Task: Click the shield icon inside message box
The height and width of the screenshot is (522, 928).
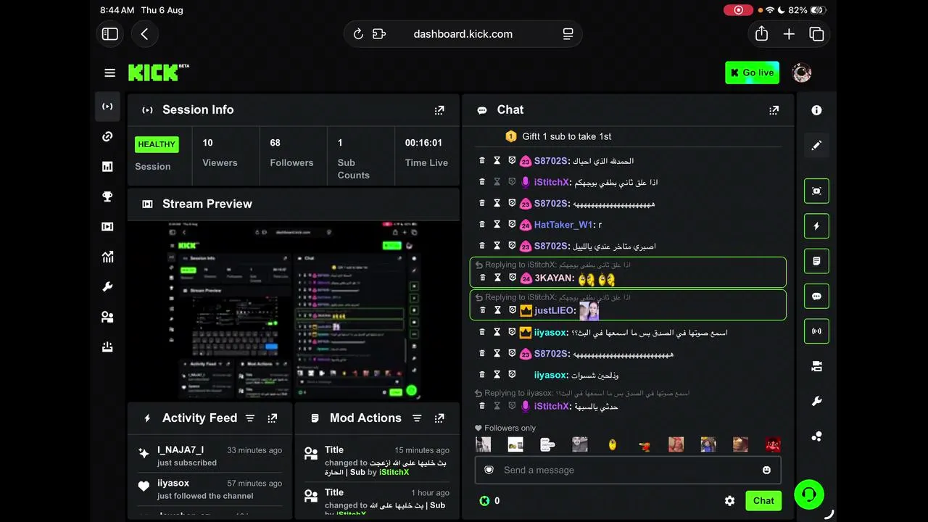Action: click(489, 470)
